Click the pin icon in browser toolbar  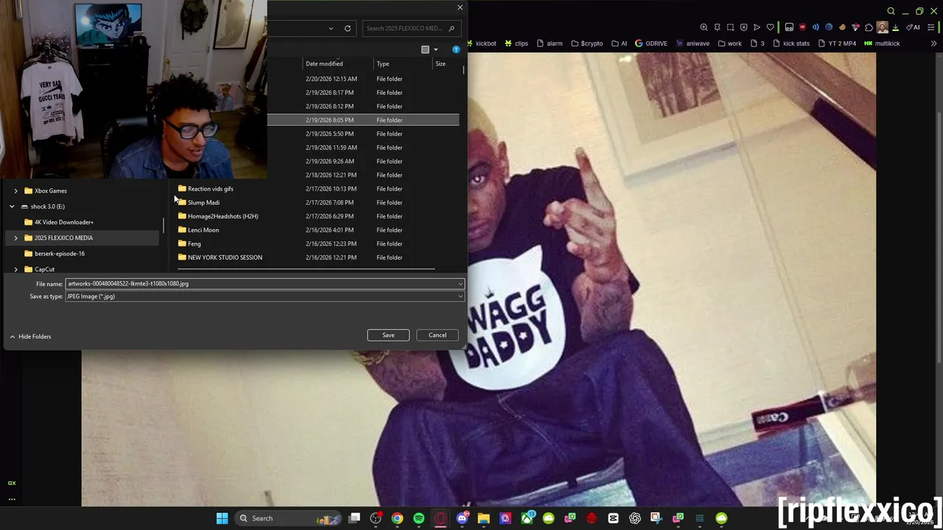pos(717,27)
